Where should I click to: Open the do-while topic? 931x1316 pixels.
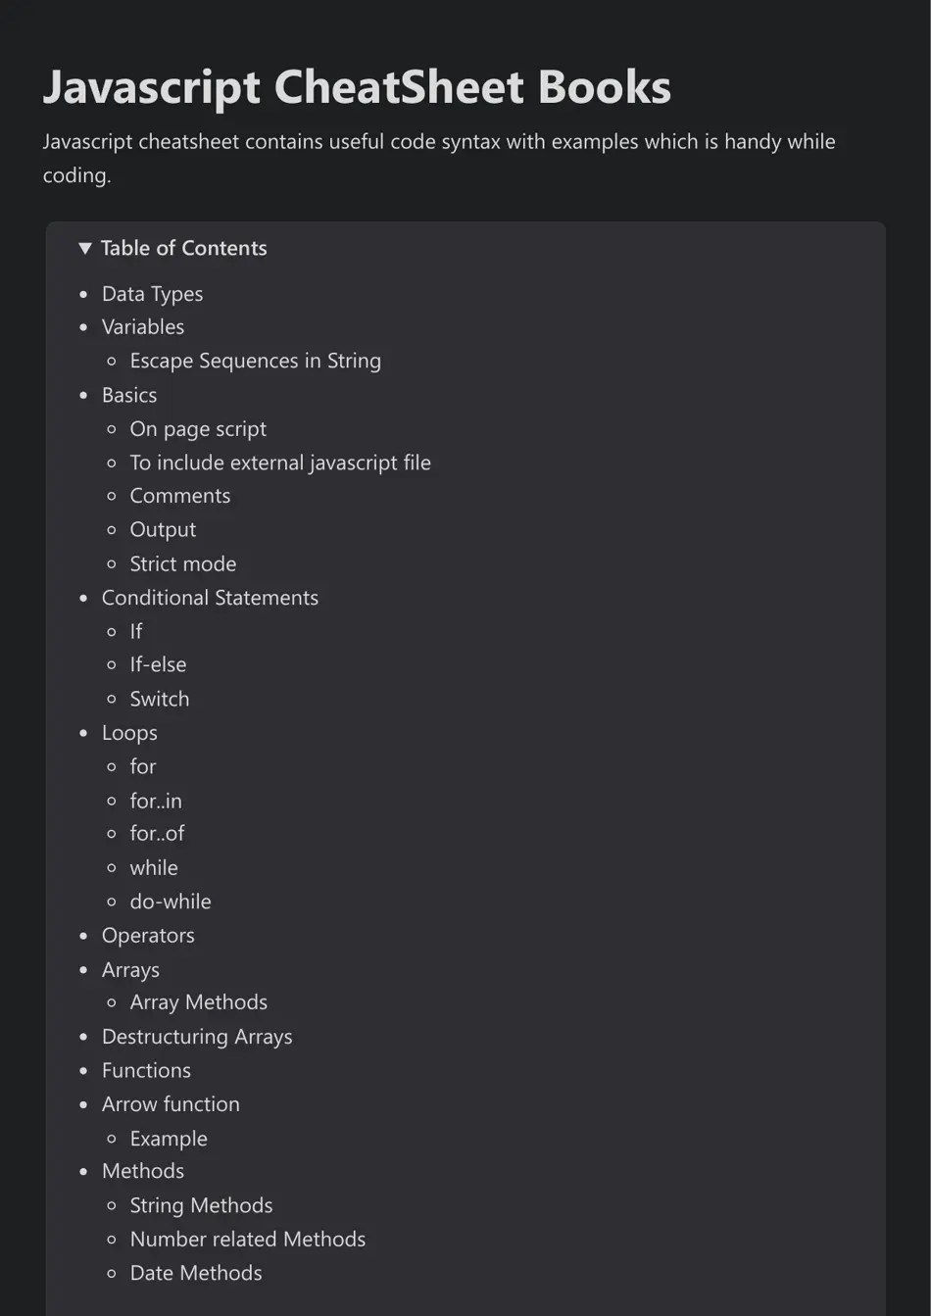click(x=171, y=902)
